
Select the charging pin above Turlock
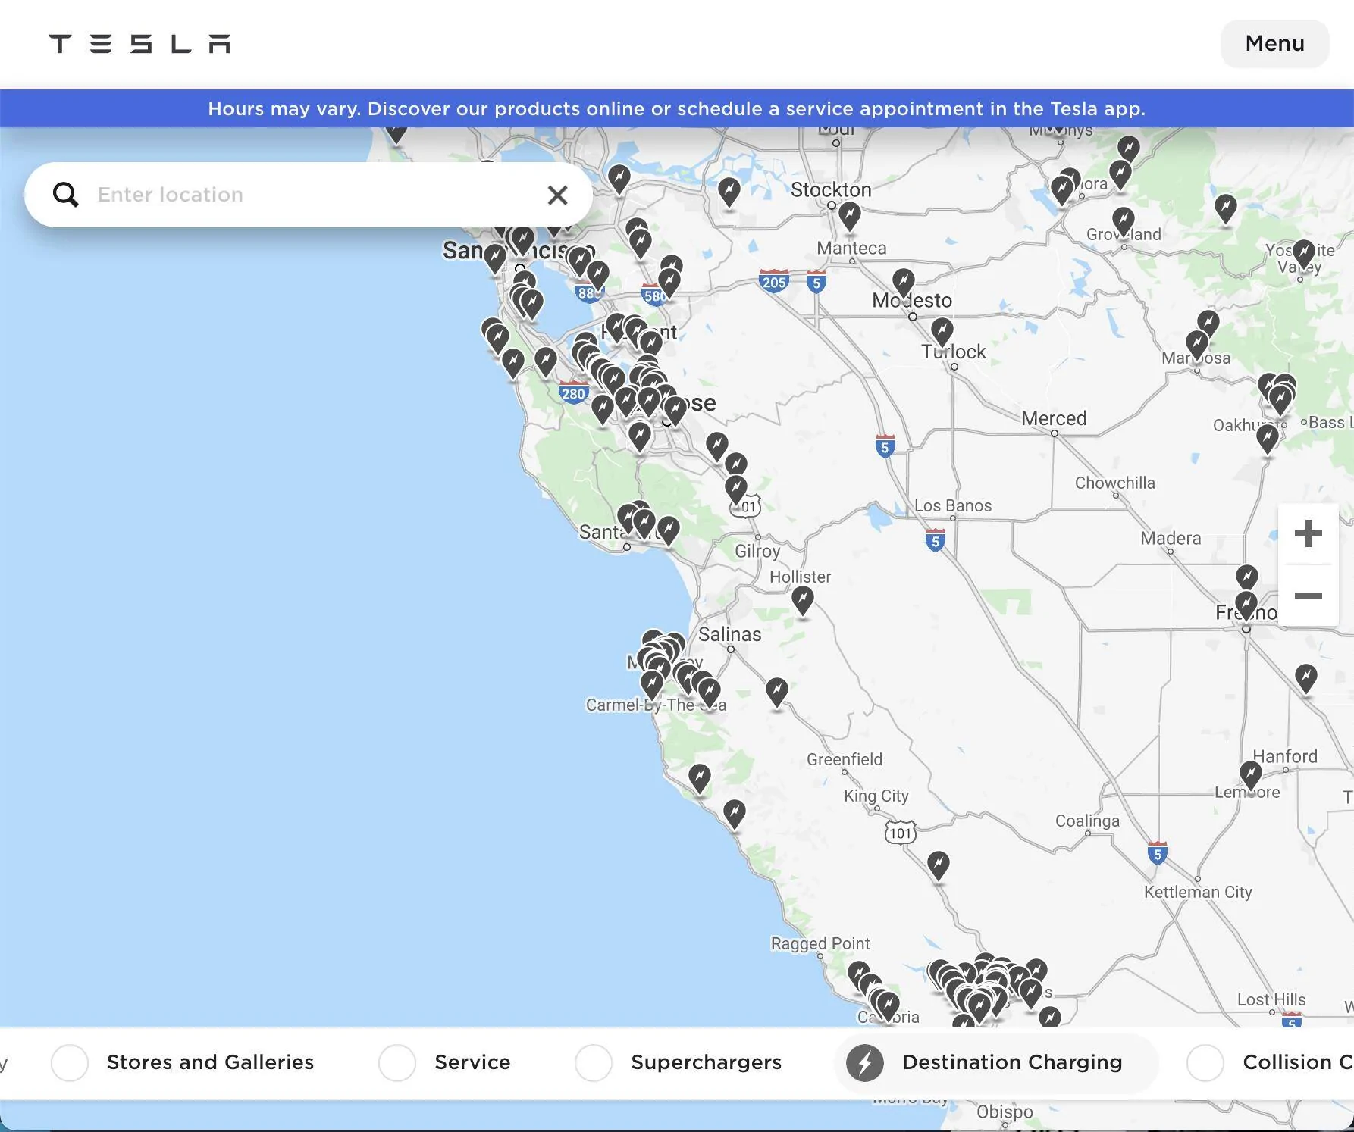(x=942, y=332)
